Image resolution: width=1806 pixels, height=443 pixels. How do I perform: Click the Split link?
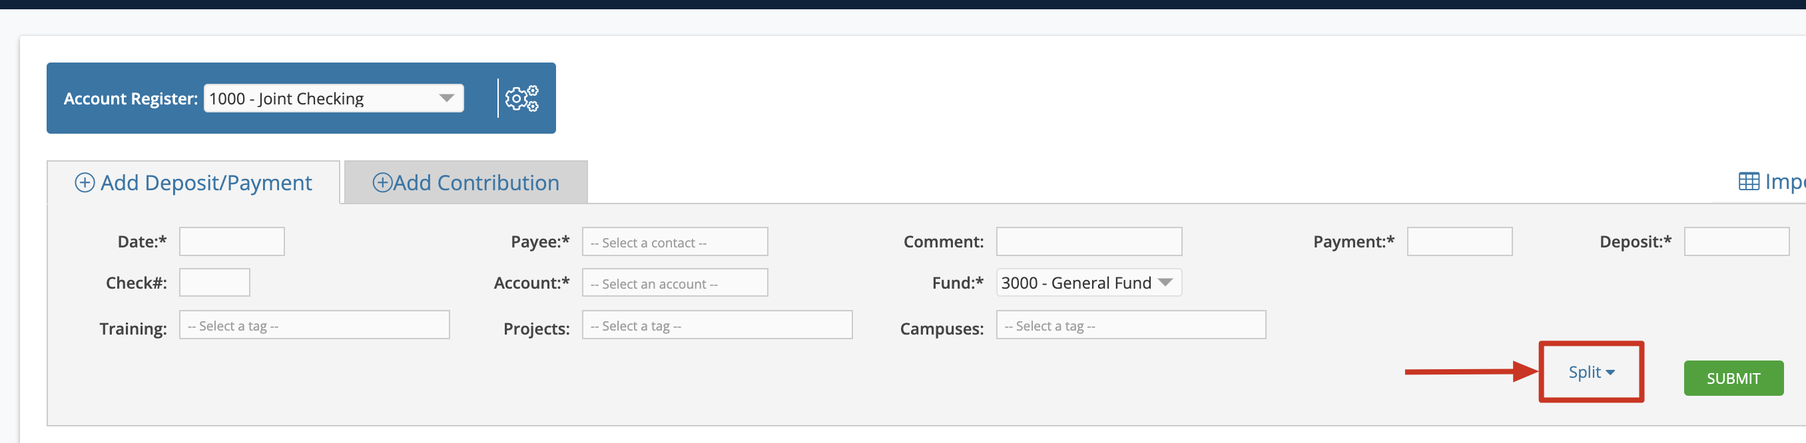1584,372
